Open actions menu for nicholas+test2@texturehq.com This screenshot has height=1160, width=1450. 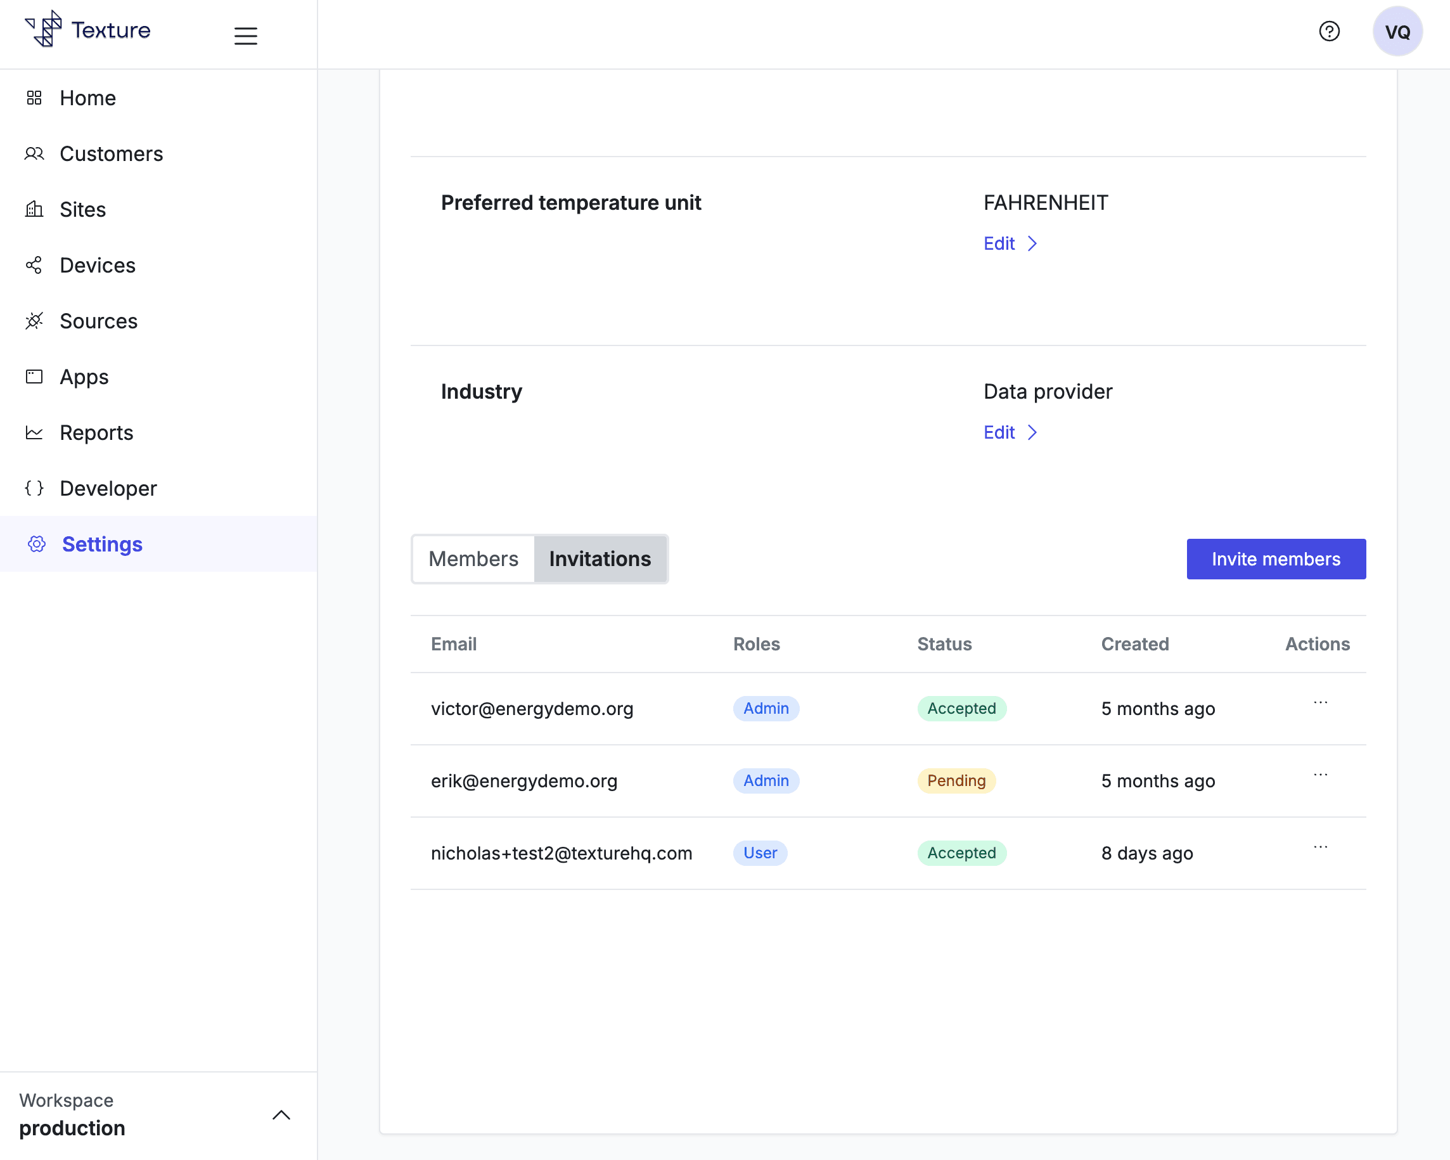coord(1320,847)
